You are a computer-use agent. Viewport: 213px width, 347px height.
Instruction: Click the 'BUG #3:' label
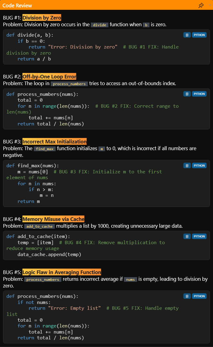coord(12,142)
